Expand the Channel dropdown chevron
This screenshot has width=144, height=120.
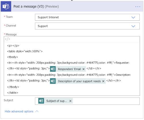pyautogui.click(x=133, y=26)
